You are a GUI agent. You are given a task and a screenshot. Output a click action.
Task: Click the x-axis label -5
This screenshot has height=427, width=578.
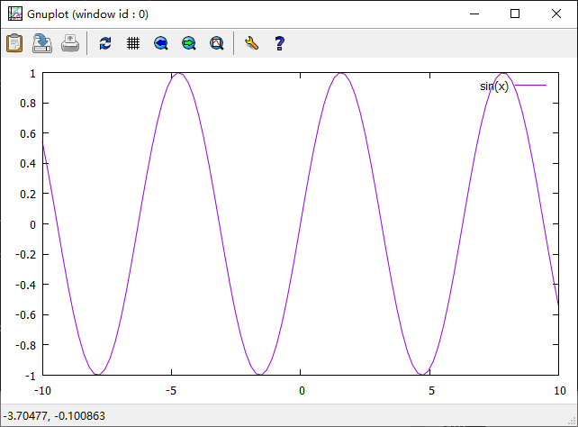pos(171,390)
